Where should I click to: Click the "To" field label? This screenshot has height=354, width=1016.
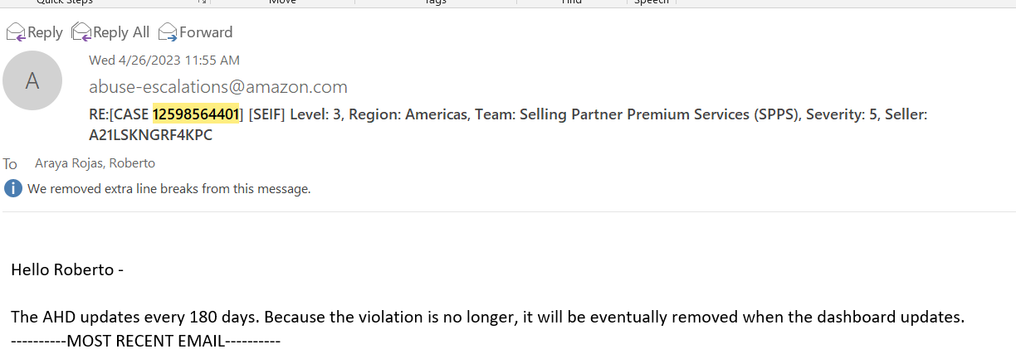coord(10,164)
